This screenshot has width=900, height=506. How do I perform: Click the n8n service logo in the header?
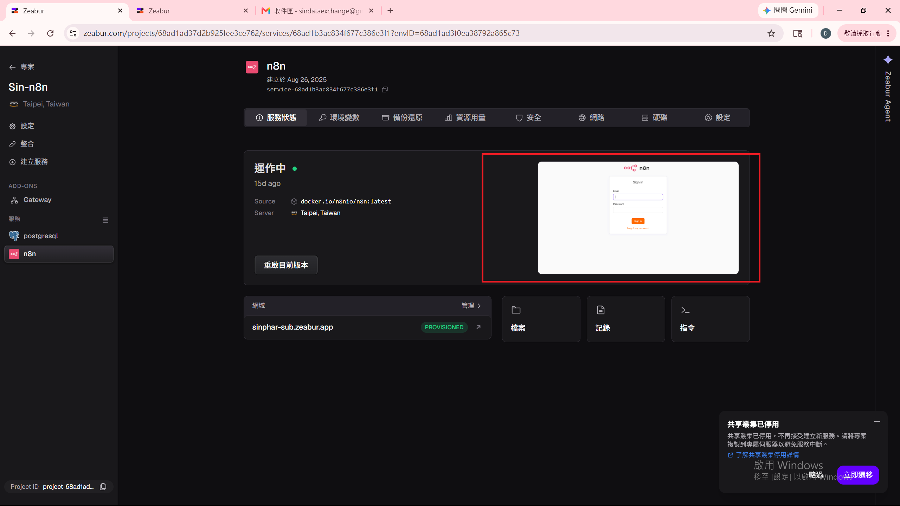click(x=252, y=67)
